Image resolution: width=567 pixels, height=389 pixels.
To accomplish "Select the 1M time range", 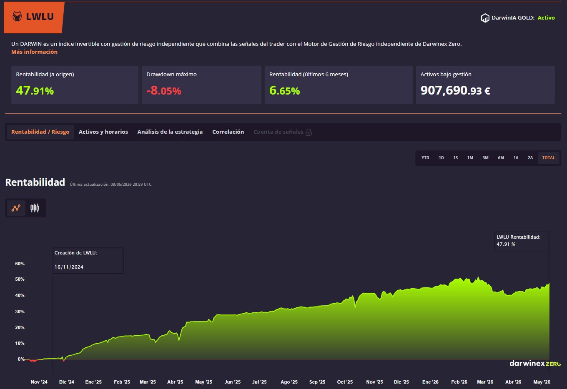I will [470, 158].
